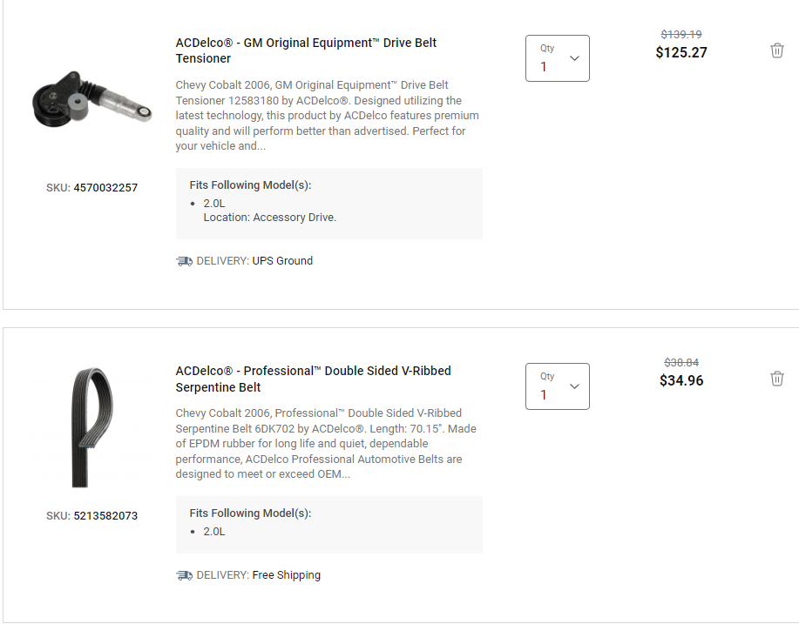Click the belt description ending in 'exceed OEM...'
The image size is (799, 624).
click(326, 443)
